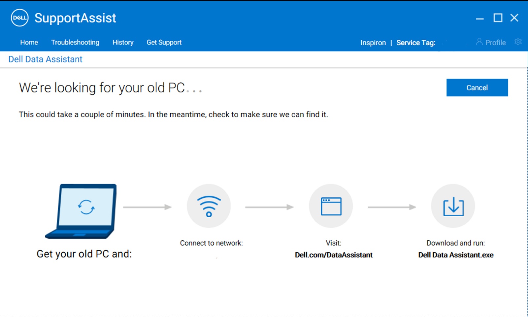Screen dimensions: 528x317
Task: Click the Service Tag label
Action: click(x=416, y=43)
